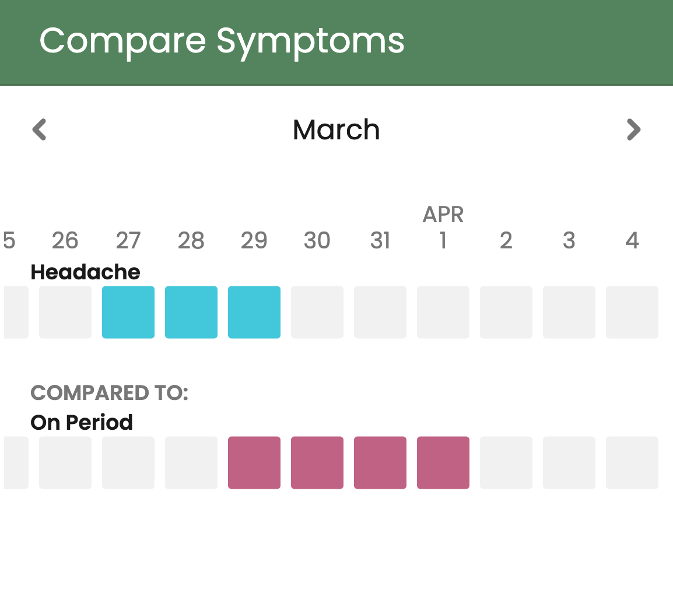The height and width of the screenshot is (610, 673).
Task: Select On Period cell for March 29
Action: coord(254,462)
